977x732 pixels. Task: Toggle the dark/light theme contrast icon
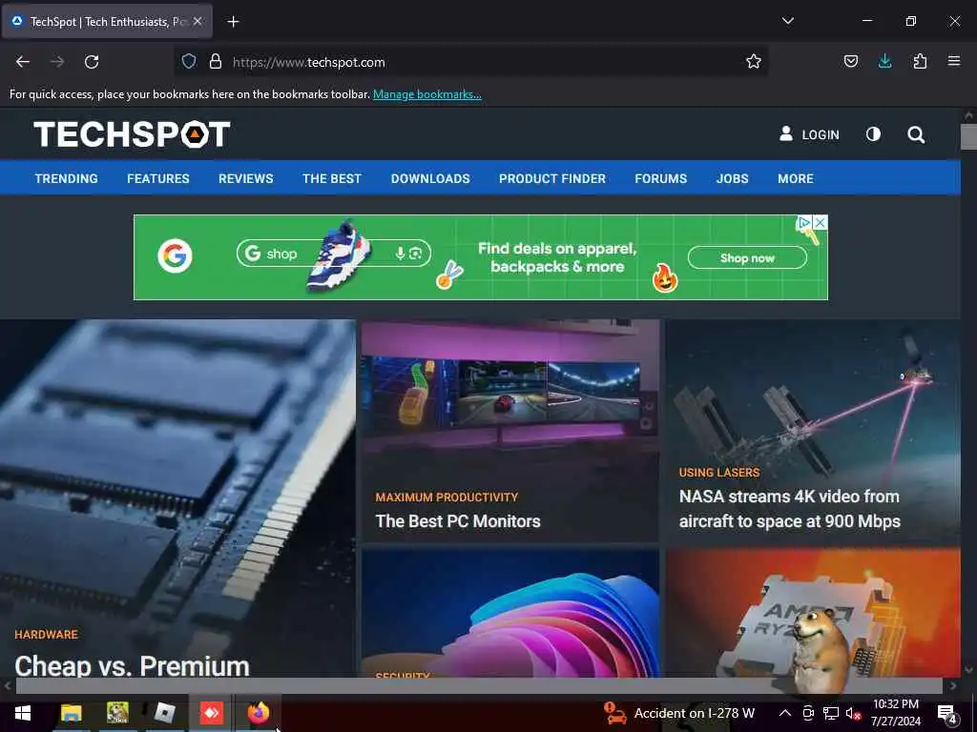point(873,134)
